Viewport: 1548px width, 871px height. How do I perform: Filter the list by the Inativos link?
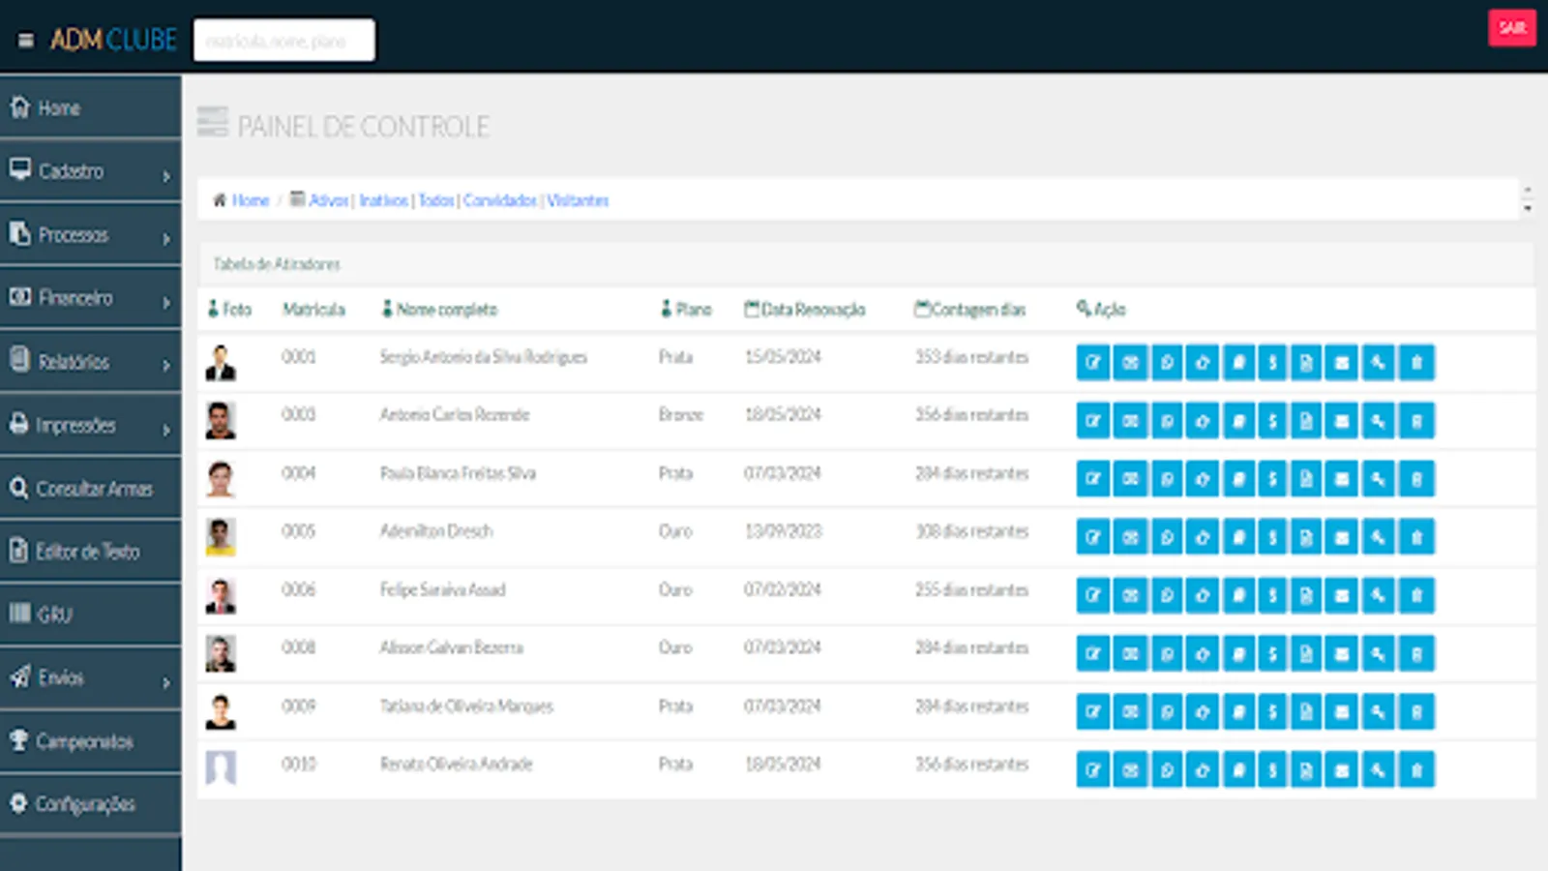(383, 200)
